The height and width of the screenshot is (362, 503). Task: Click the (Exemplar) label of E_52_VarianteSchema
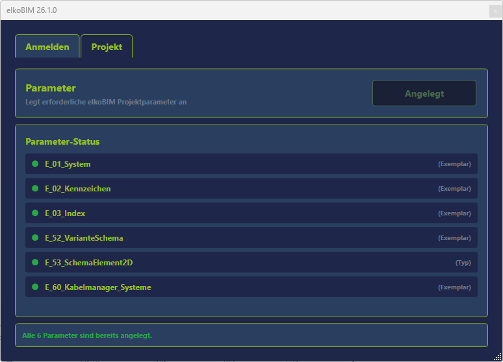[454, 238]
